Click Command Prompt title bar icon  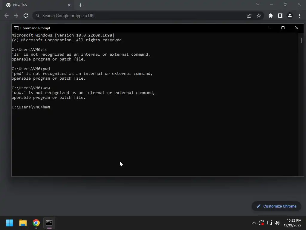pyautogui.click(x=16, y=28)
